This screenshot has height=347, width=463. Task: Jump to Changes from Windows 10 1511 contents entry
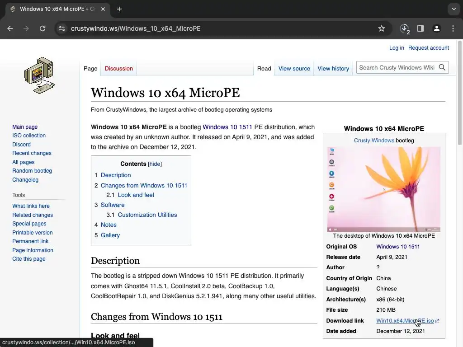point(144,185)
